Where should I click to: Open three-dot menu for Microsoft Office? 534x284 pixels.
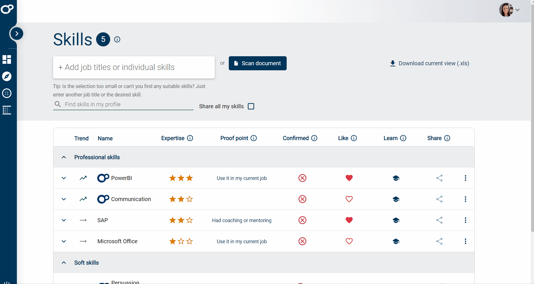(x=465, y=241)
